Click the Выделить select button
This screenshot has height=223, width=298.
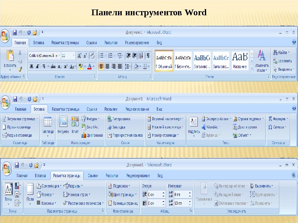[x=284, y=69]
